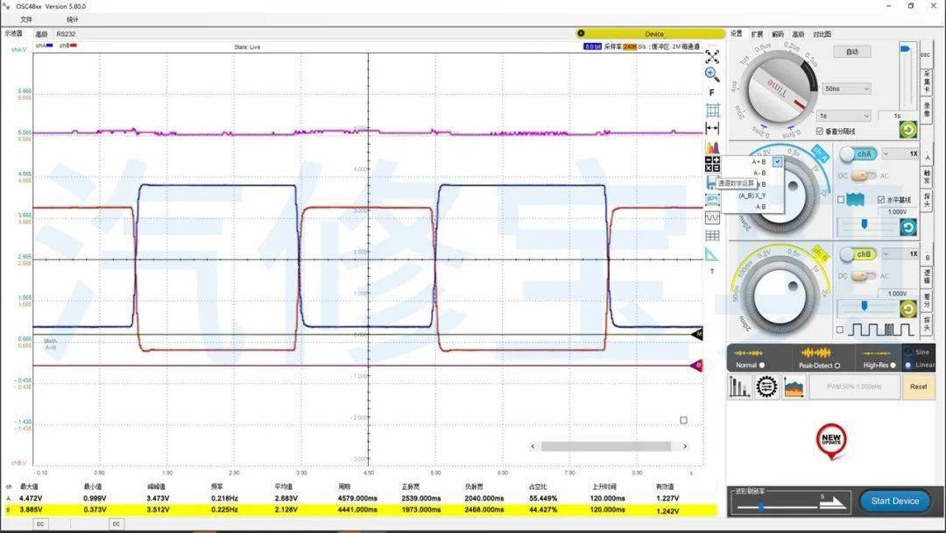Open the 50ns timebase dropdown

coord(846,89)
